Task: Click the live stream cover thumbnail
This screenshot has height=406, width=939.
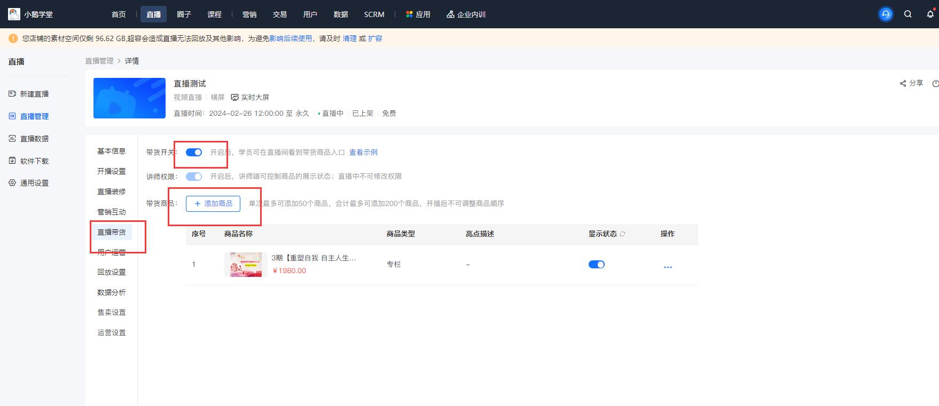Action: tap(129, 98)
